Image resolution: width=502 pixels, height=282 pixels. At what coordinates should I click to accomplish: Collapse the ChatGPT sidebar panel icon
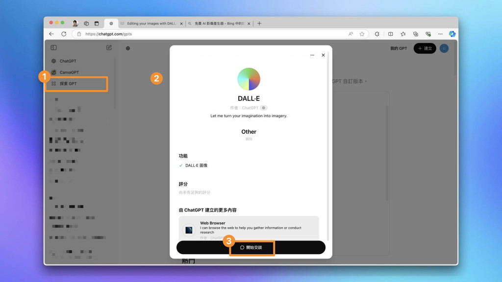click(x=53, y=47)
